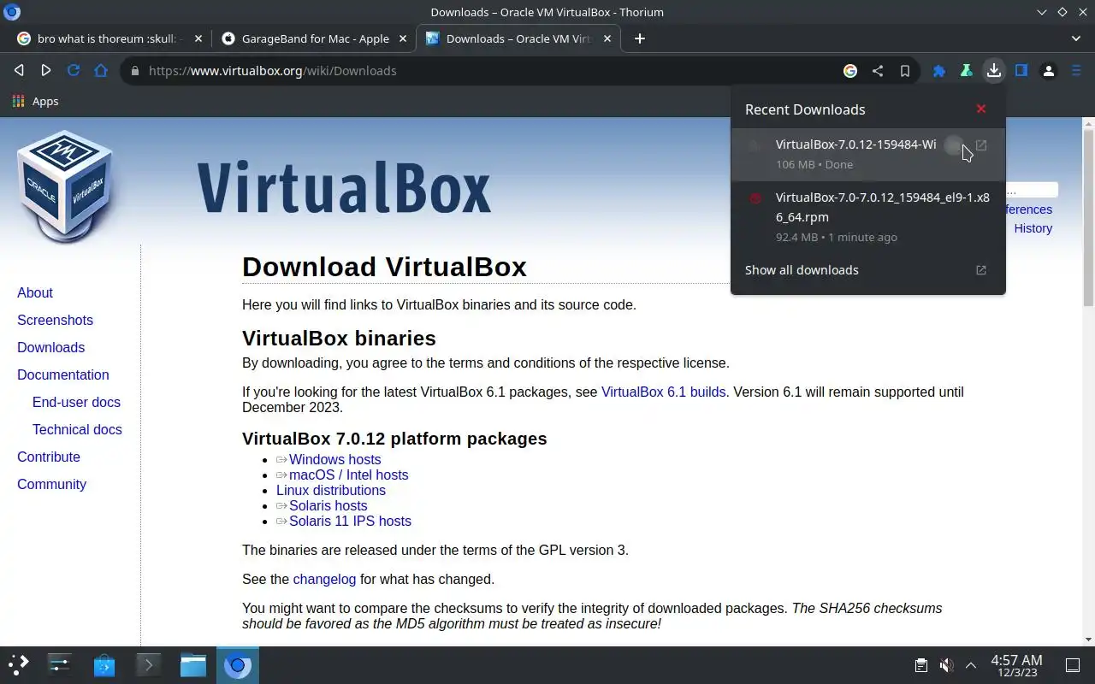This screenshot has height=684, width=1095.
Task: Open the extensions puzzle icon
Action: 939,71
